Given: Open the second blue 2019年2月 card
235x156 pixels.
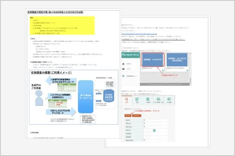Looking at the screenshot, I should (x=177, y=60).
